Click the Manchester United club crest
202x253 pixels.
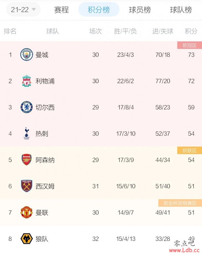click(x=27, y=212)
